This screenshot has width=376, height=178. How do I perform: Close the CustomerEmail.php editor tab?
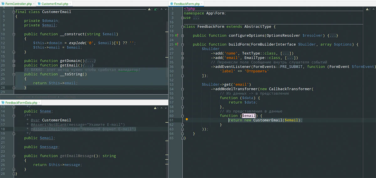(70, 4)
